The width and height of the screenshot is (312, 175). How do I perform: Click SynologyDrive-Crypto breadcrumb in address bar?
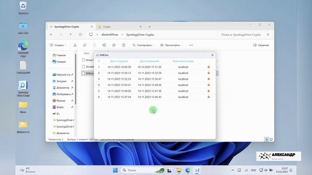click(x=140, y=35)
